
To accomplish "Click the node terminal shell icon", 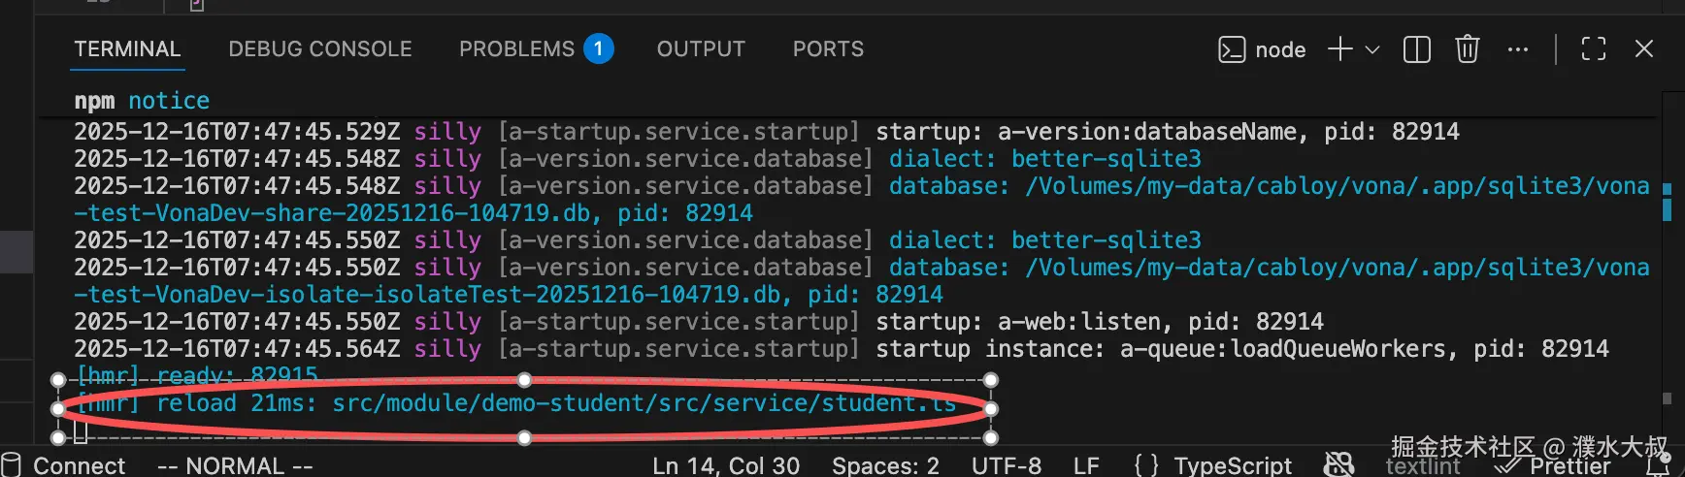I will 1231,49.
